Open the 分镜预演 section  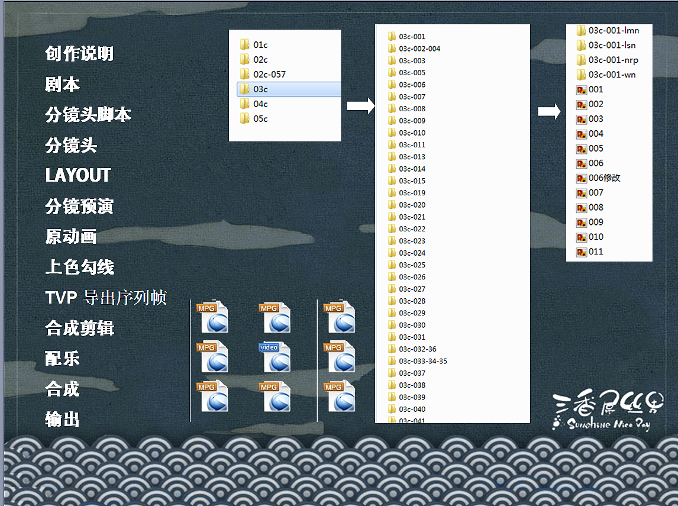click(79, 206)
